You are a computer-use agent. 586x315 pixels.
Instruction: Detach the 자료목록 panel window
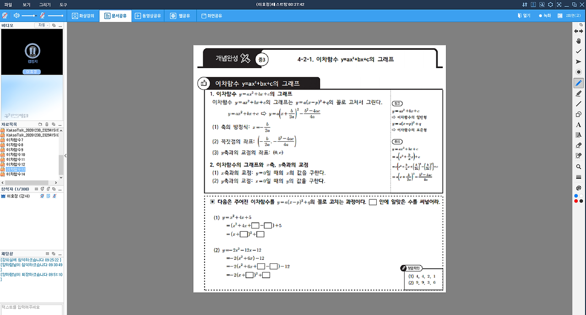(x=54, y=124)
